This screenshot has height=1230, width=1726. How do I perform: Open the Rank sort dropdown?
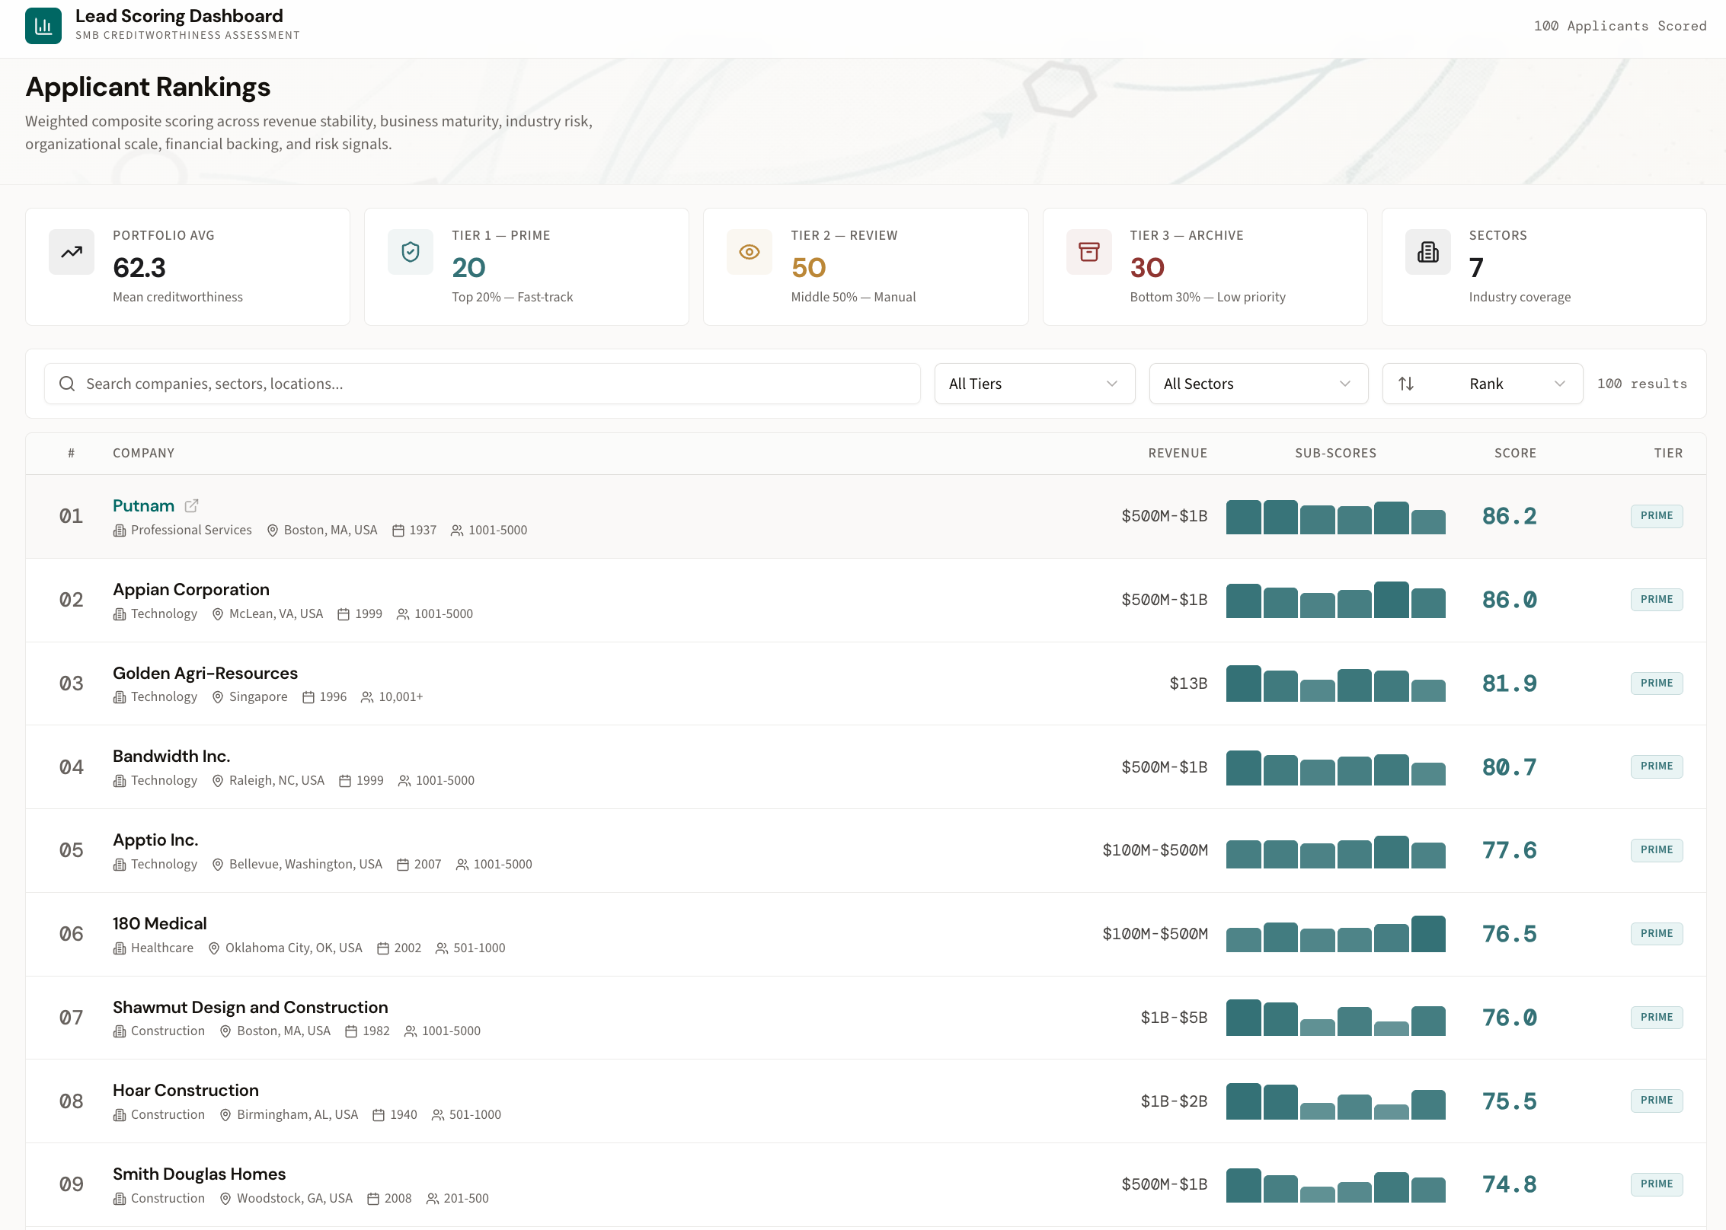[x=1482, y=384]
